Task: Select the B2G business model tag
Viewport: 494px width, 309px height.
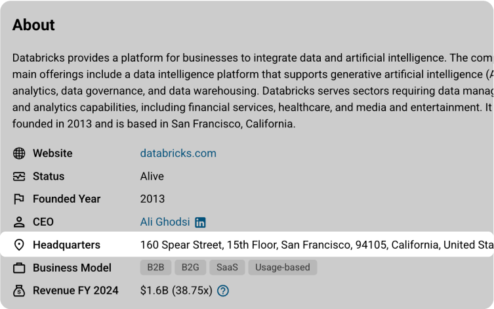Action: point(190,268)
